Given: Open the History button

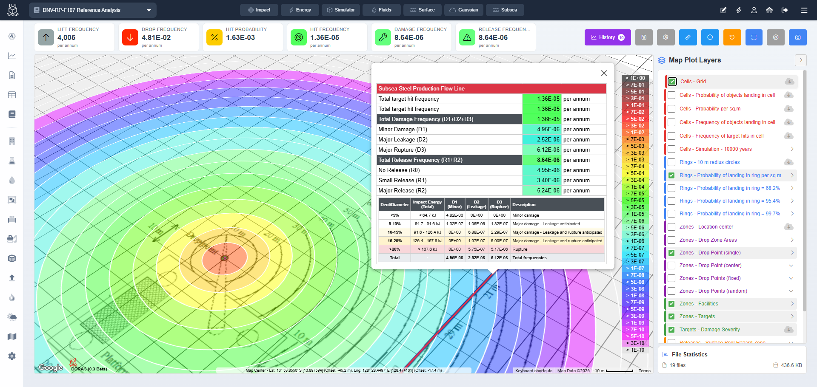Looking at the screenshot, I should 607,37.
